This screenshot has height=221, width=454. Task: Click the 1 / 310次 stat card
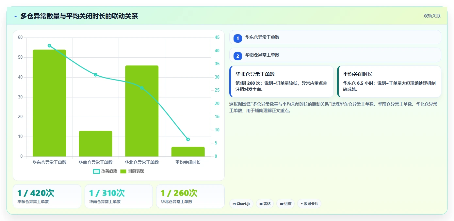[119, 196]
